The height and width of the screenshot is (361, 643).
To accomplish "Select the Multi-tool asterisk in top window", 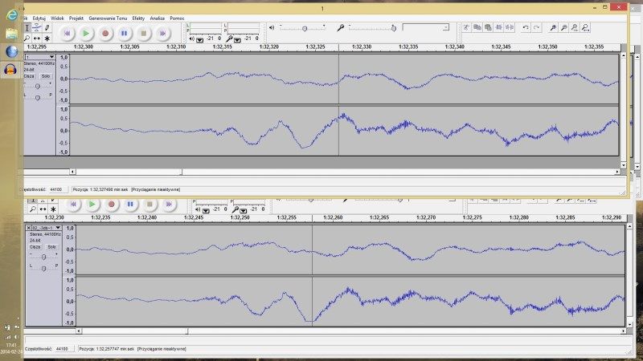I will [x=47, y=39].
